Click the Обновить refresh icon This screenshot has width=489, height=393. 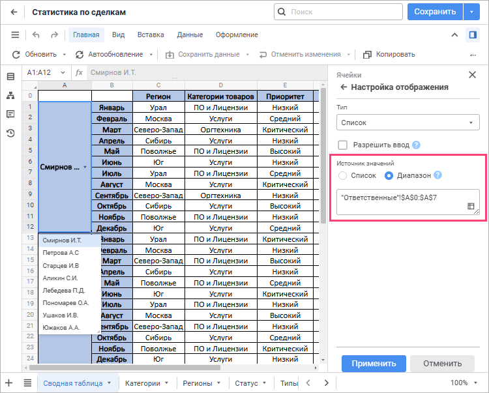tap(16, 55)
